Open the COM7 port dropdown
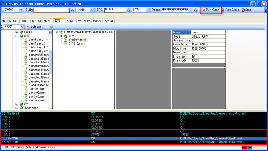Screen dimensions: 268x151 click(x=21, y=10)
